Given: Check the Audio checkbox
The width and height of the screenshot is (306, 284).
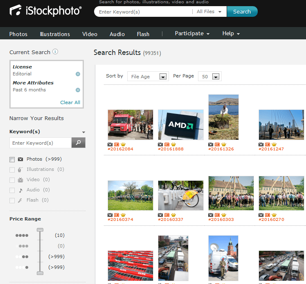Looking at the screenshot, I should click(x=12, y=190).
